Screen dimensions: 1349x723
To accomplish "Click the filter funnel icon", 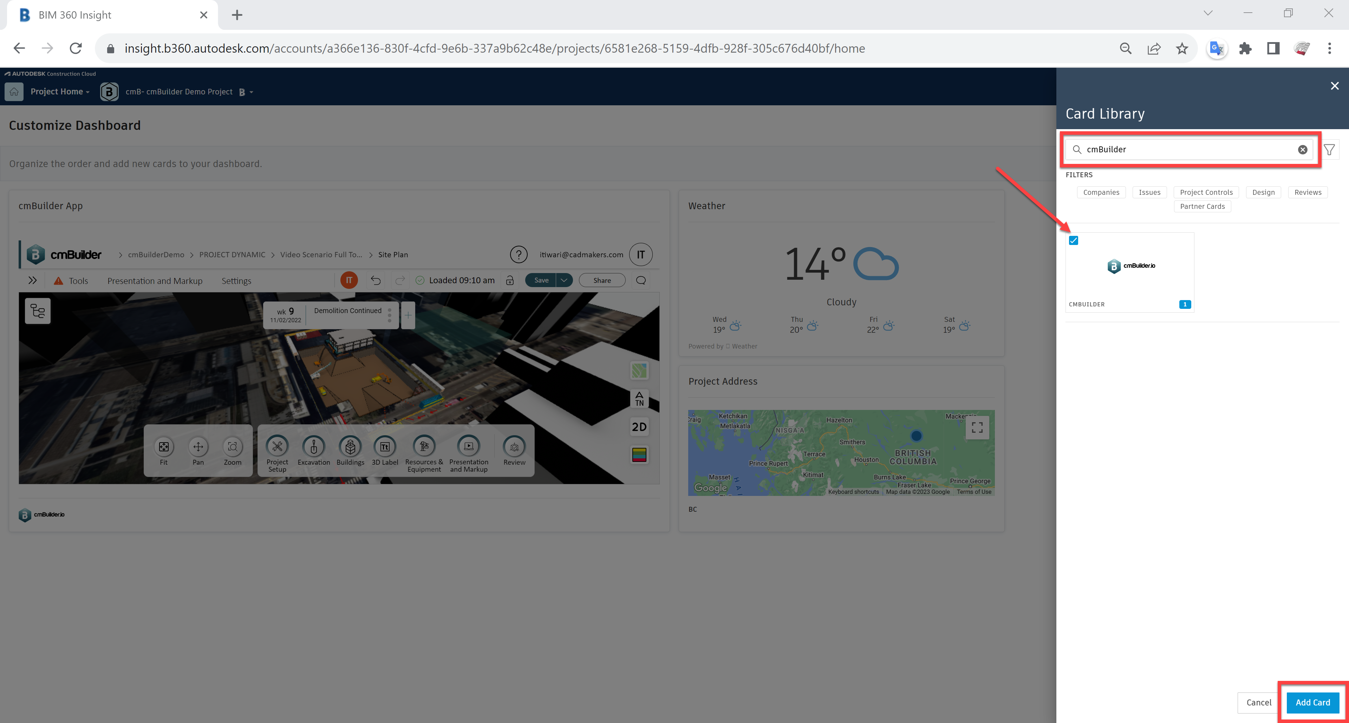I will click(x=1329, y=150).
